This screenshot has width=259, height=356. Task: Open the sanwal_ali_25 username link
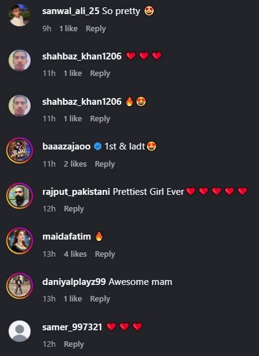point(71,11)
